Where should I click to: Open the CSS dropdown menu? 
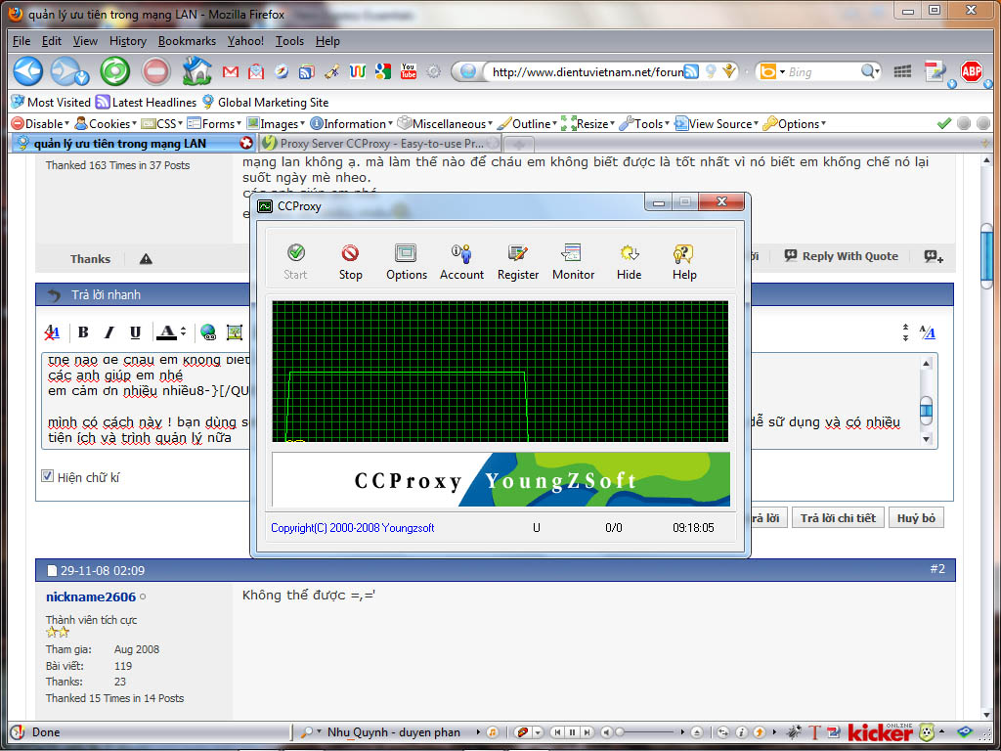(162, 124)
